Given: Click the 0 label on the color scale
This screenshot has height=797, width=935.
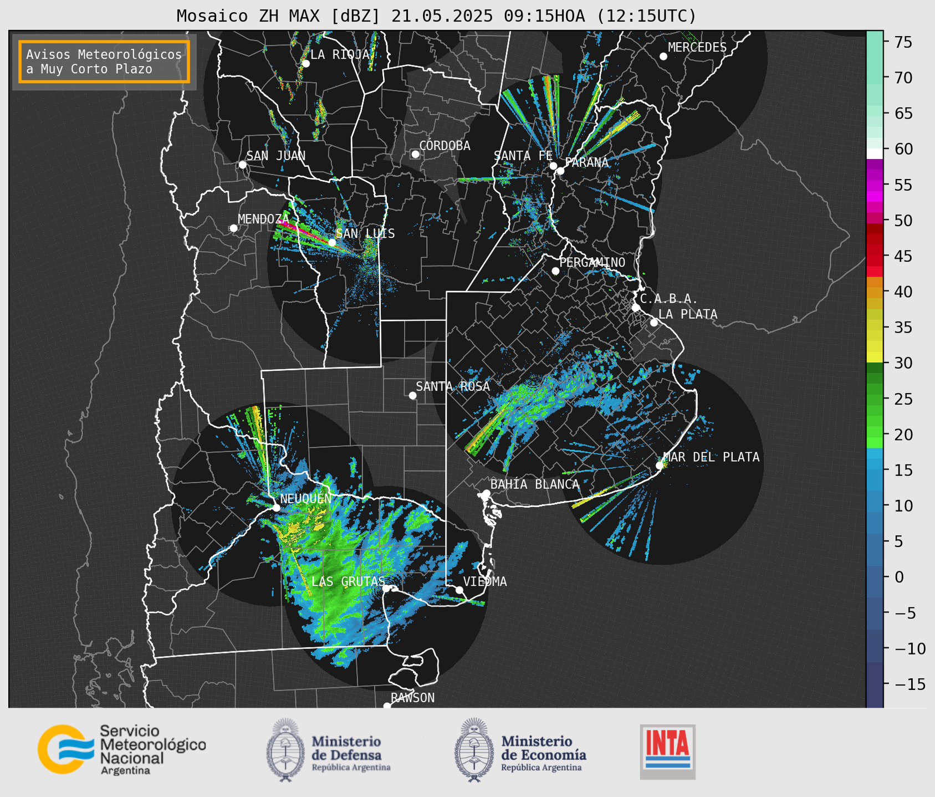Looking at the screenshot, I should point(898,577).
